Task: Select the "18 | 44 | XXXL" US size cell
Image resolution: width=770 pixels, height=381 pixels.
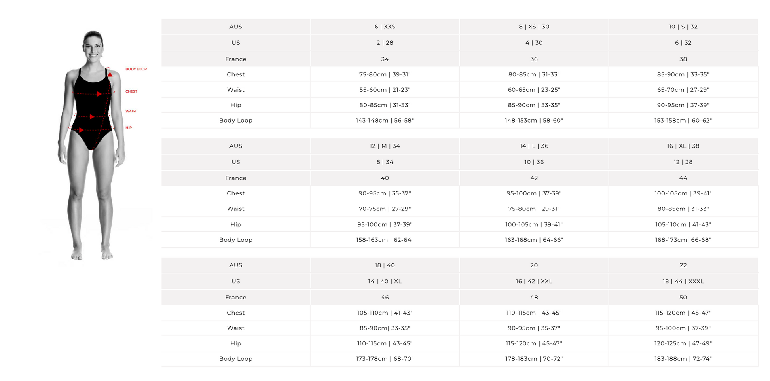Action: 683,281
